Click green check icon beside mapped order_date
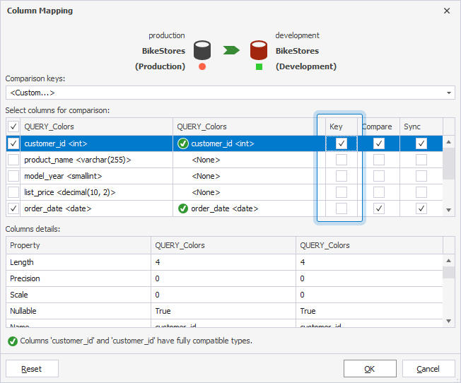Image resolution: width=461 pixels, height=383 pixels. 183,208
